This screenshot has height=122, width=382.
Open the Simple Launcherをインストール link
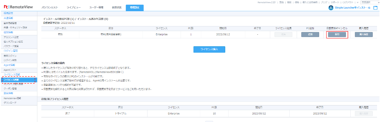point(353,8)
